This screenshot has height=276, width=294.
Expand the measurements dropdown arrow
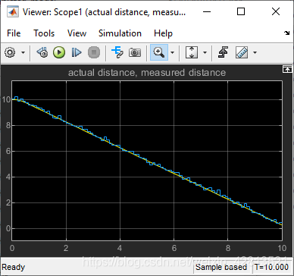point(255,52)
